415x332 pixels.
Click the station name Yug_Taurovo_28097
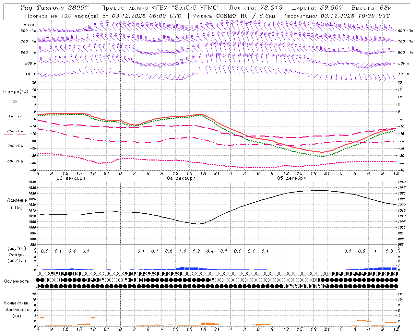click(54, 8)
